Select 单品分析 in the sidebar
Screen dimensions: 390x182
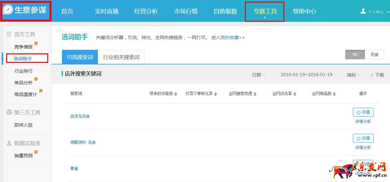pos(23,83)
